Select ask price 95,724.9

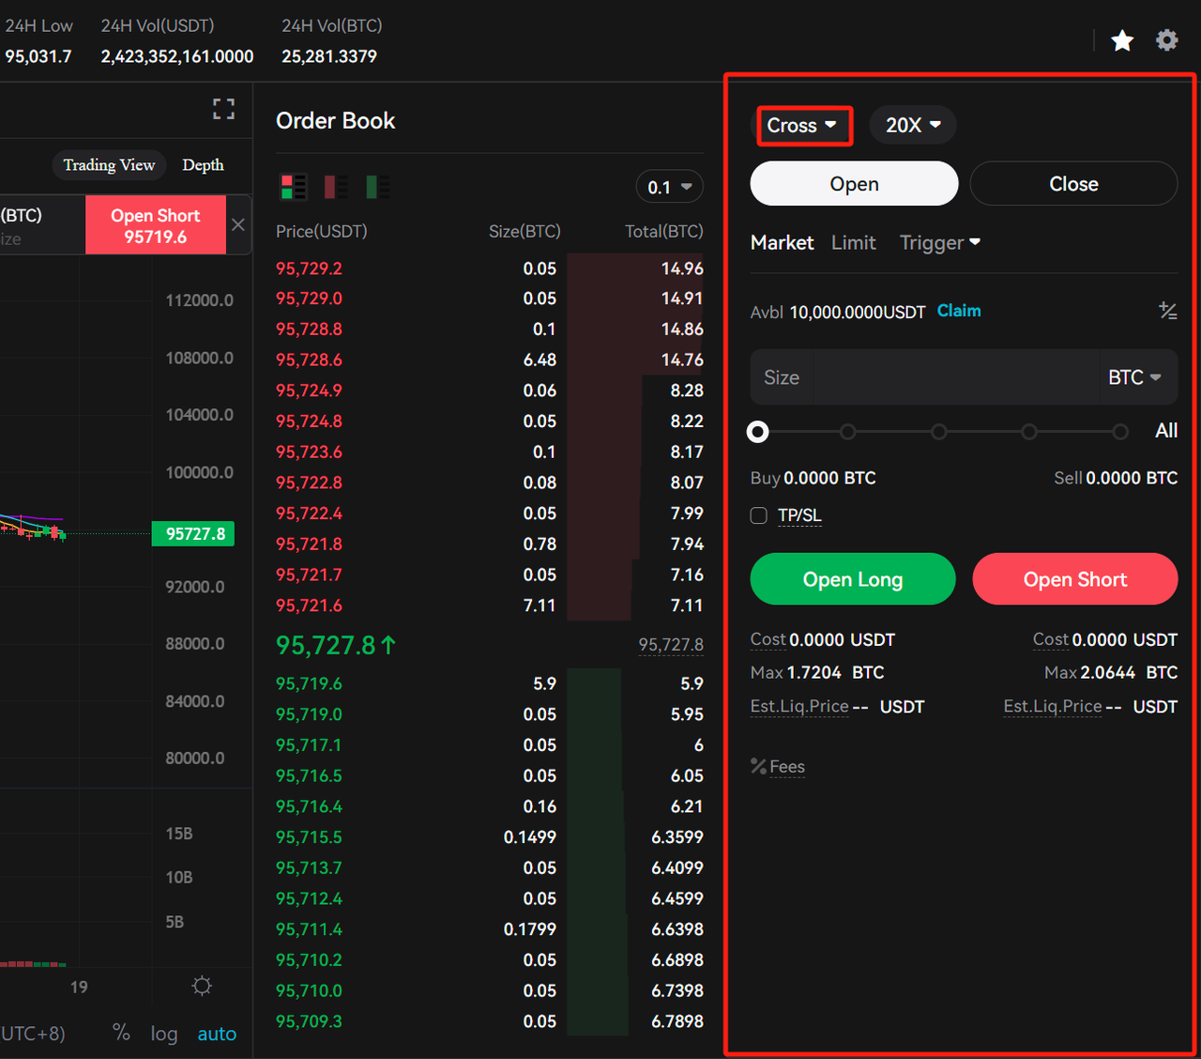(x=309, y=391)
